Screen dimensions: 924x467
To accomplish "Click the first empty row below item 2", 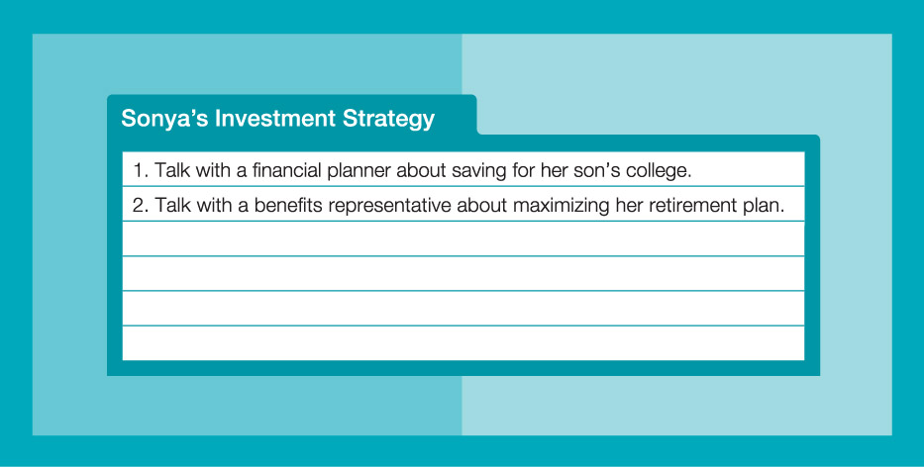I will pos(462,239).
